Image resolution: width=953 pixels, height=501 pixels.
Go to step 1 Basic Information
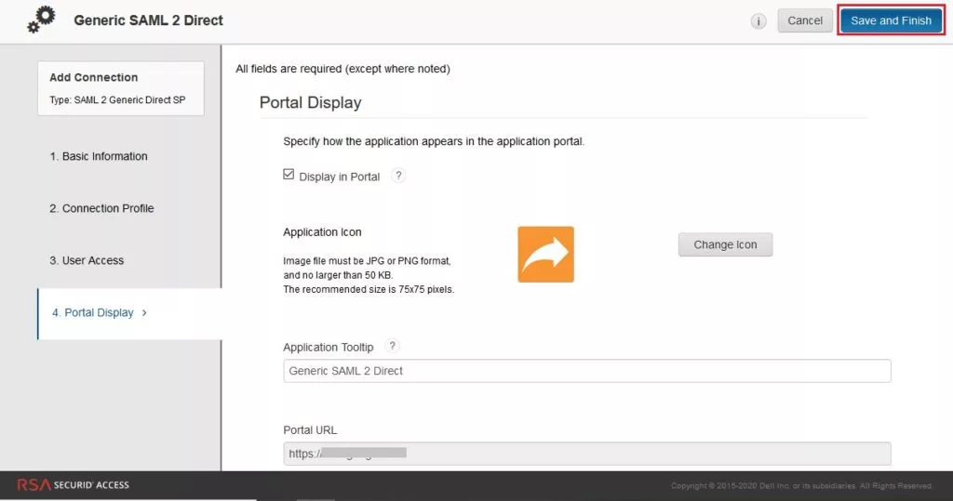[99, 156]
